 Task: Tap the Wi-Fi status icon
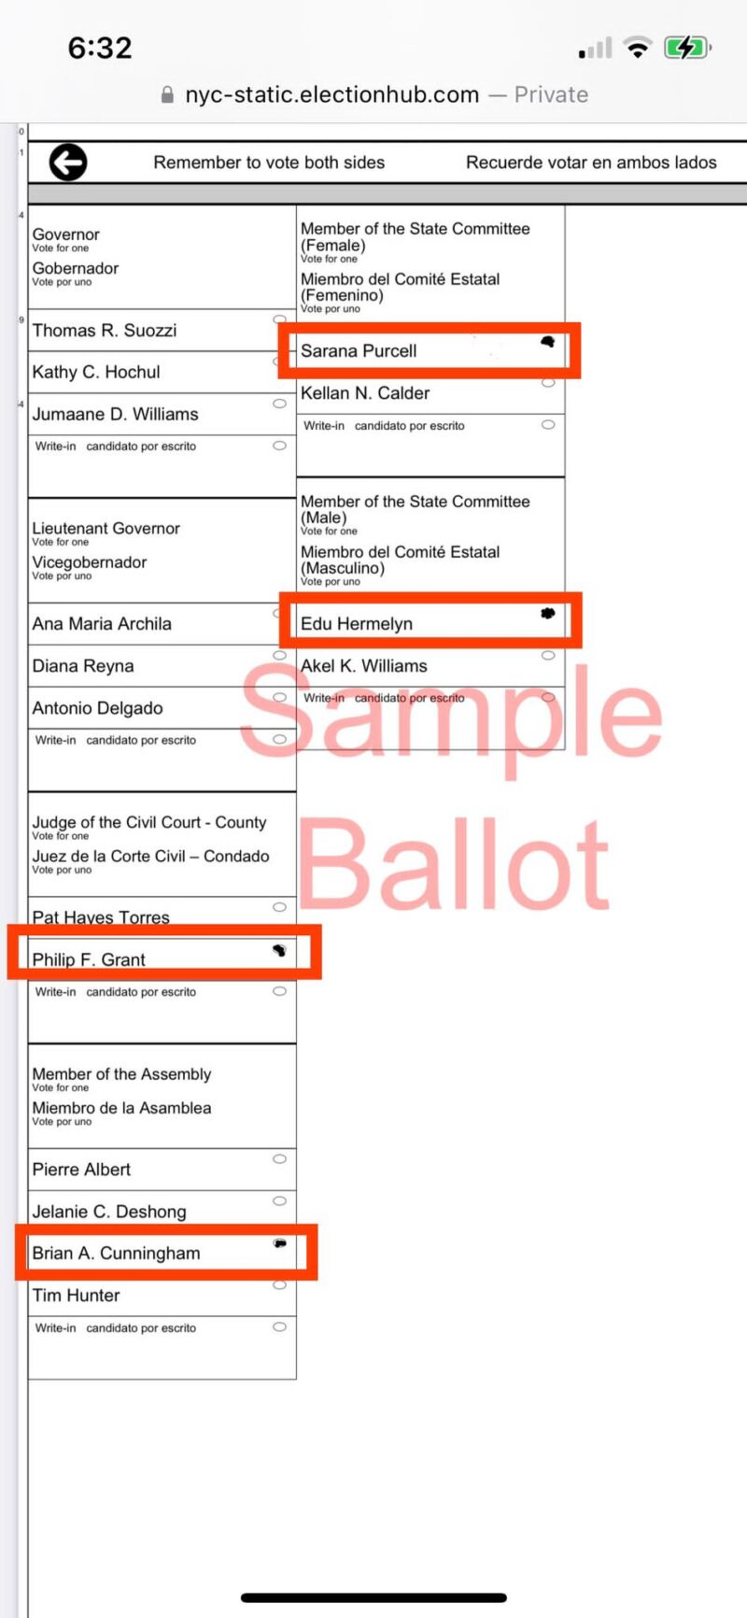pos(638,48)
